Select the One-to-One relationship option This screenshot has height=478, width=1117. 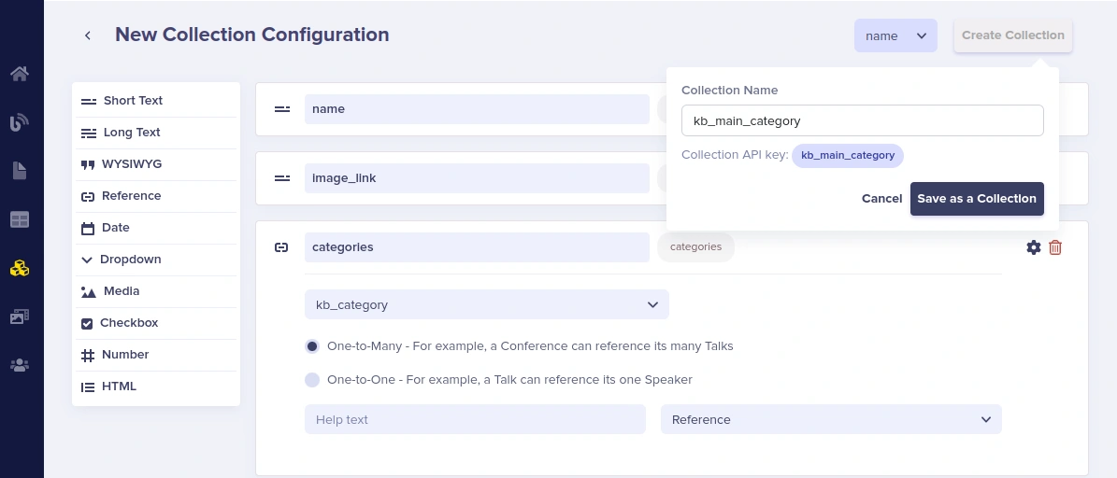[x=312, y=380]
